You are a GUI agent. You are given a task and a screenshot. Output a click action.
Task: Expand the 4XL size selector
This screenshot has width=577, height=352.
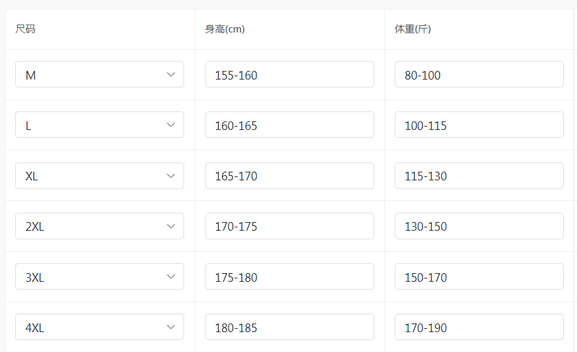point(99,327)
